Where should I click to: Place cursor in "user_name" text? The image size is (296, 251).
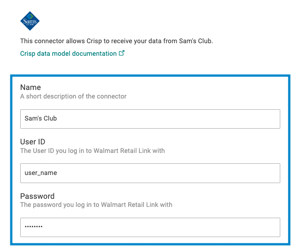(x=41, y=173)
